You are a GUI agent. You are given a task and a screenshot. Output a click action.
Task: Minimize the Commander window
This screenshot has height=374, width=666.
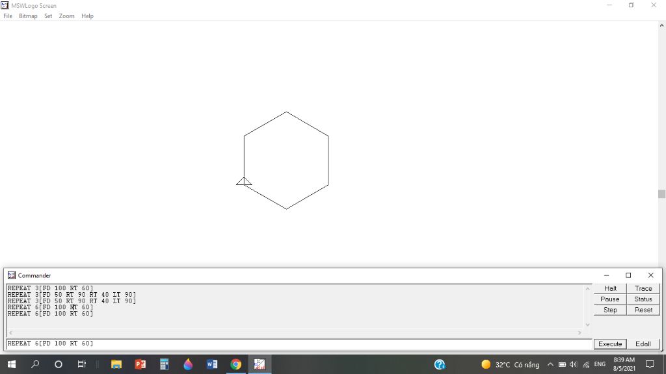point(607,275)
